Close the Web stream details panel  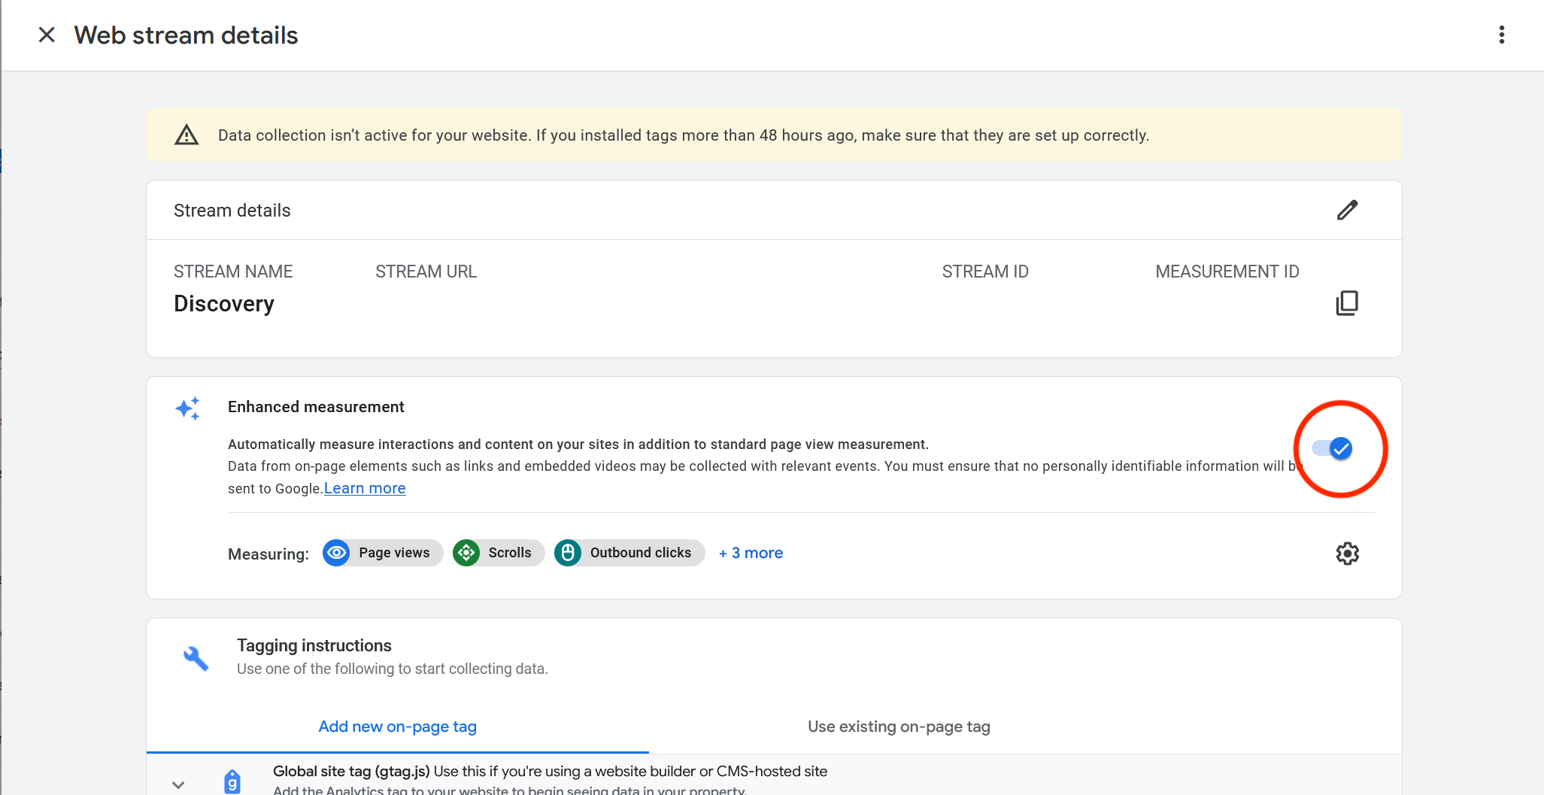47,35
